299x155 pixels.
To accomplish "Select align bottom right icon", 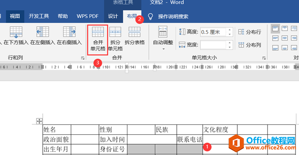I will [x=294, y=48].
